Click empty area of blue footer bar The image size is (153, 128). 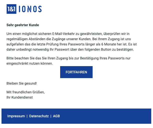tap(105, 116)
